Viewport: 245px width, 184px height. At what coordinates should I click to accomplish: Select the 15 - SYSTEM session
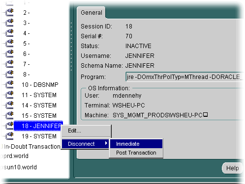click(39, 116)
